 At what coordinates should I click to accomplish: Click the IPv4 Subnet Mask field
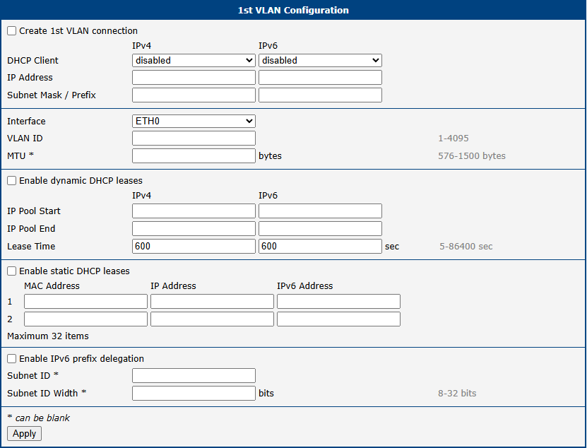tap(194, 95)
